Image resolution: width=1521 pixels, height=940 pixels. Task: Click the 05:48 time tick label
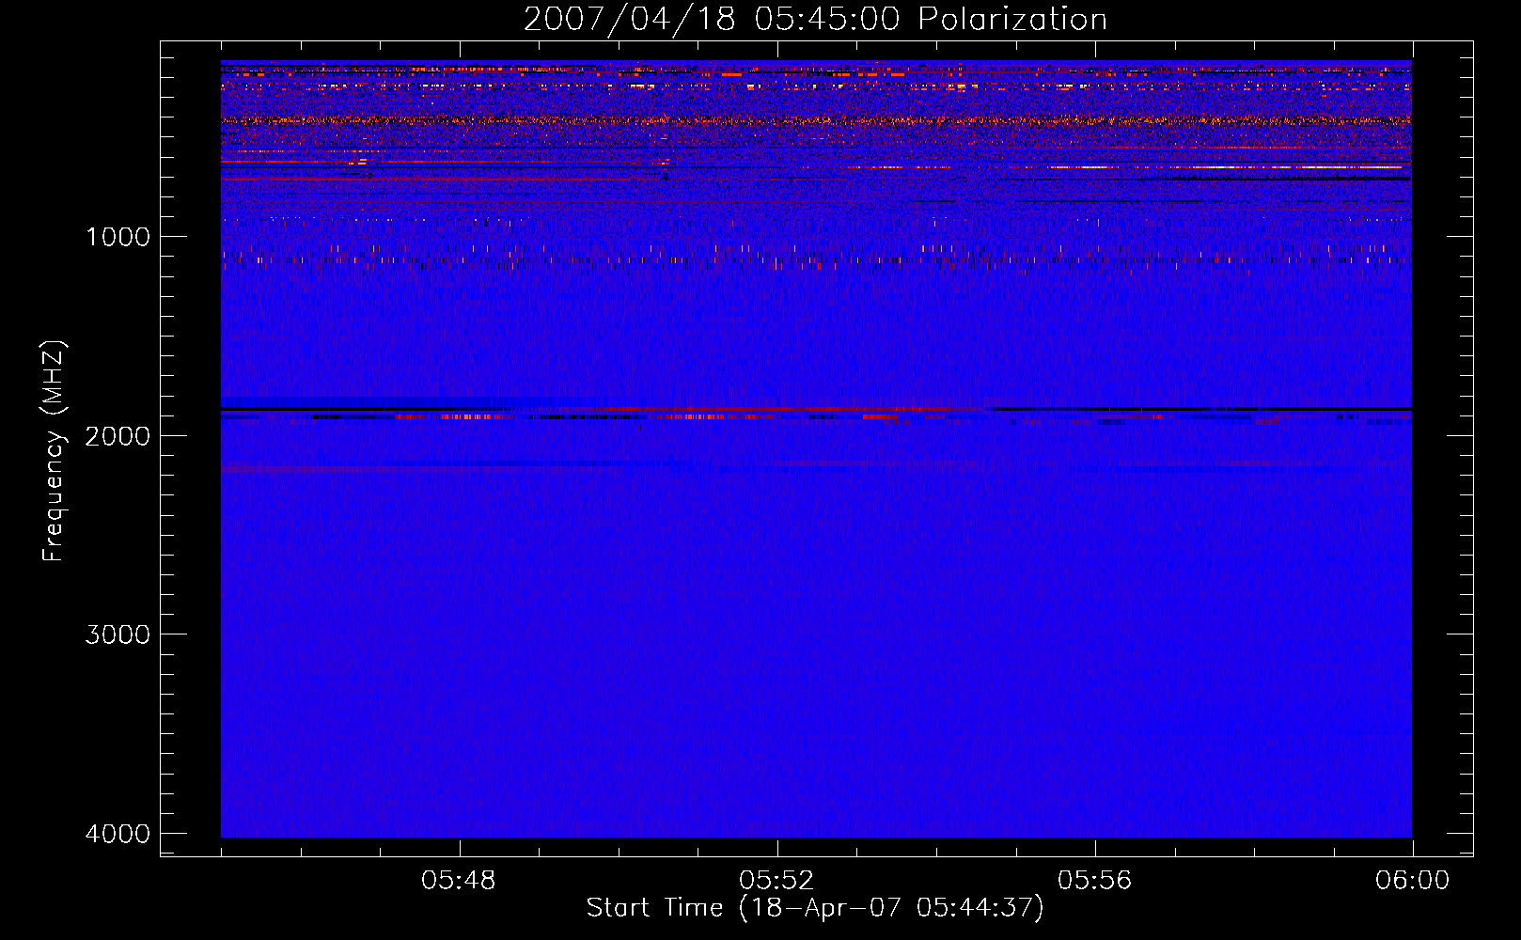click(x=459, y=881)
